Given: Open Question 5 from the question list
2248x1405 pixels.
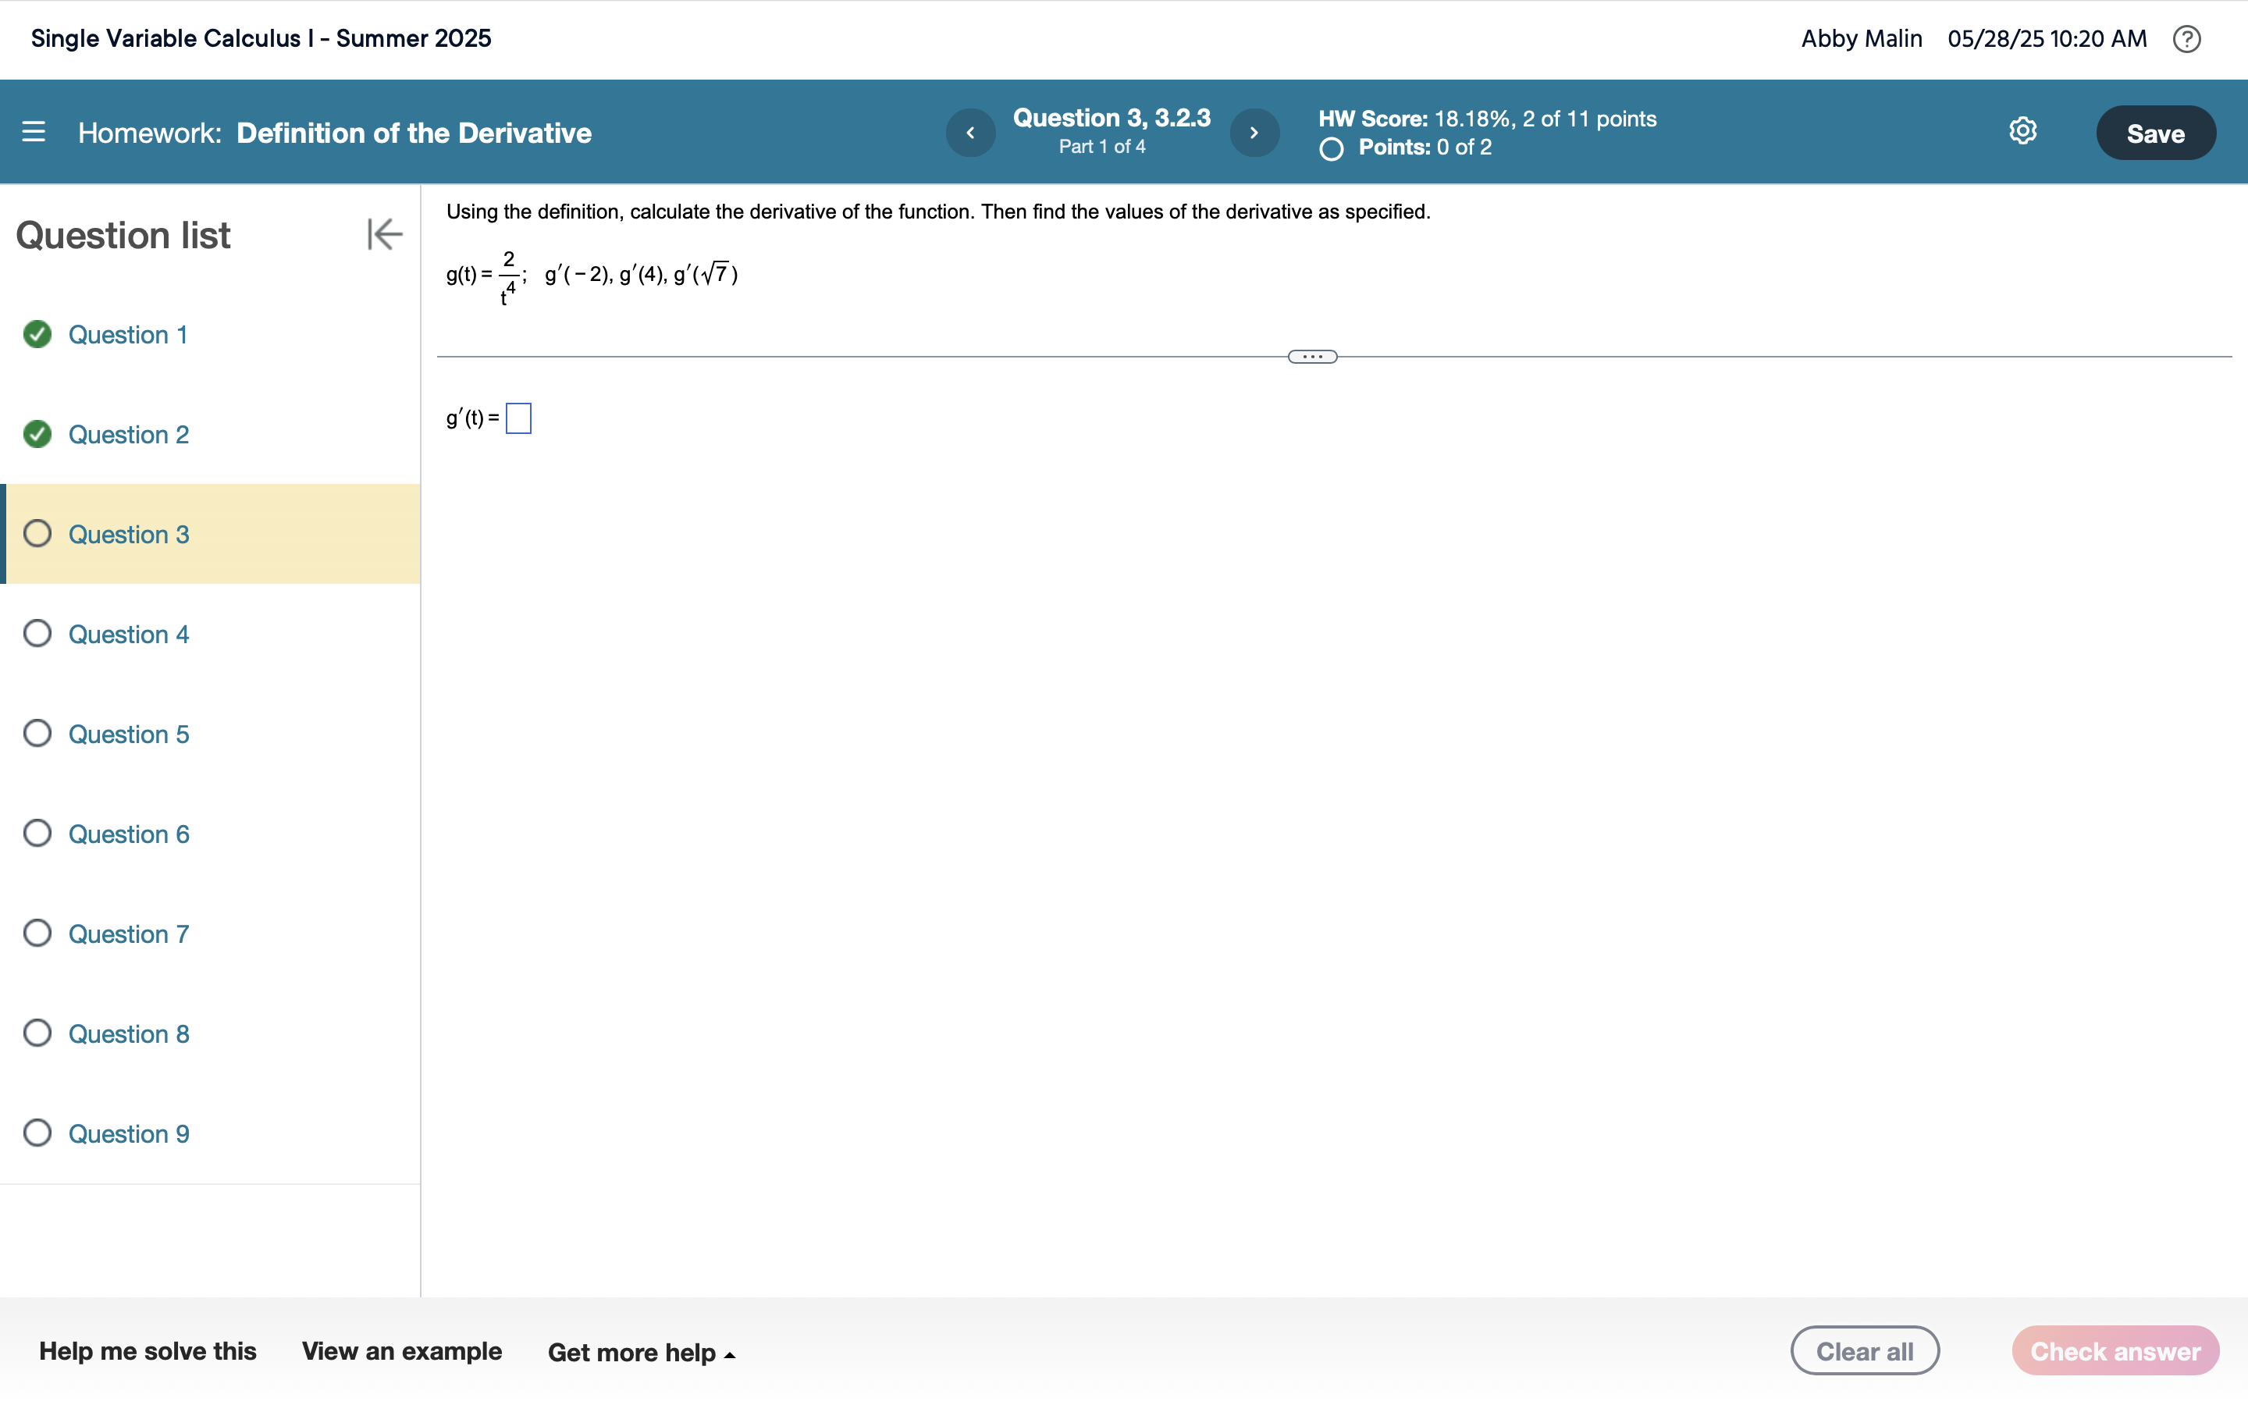Looking at the screenshot, I should click(x=129, y=733).
